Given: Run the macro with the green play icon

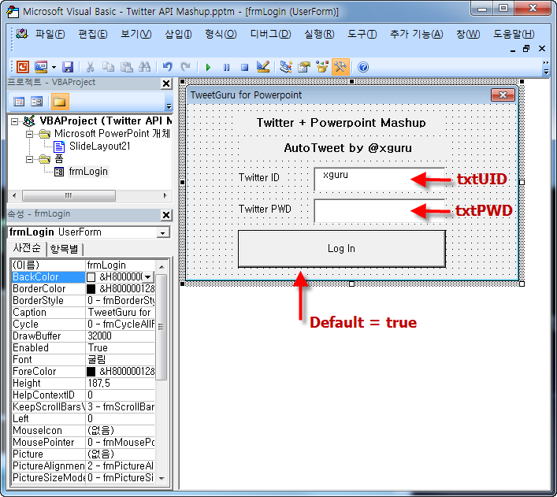Looking at the screenshot, I should click(208, 67).
